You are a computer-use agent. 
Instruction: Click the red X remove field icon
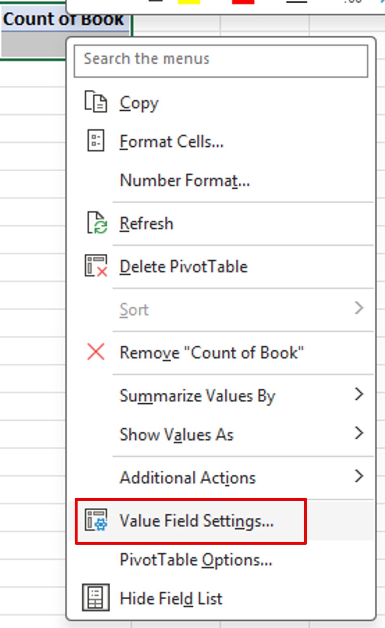coord(96,352)
